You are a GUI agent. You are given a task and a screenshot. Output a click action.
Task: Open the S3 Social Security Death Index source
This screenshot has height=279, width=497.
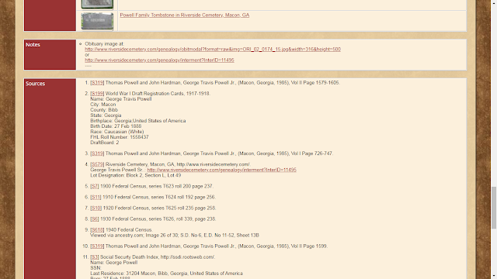(95, 257)
